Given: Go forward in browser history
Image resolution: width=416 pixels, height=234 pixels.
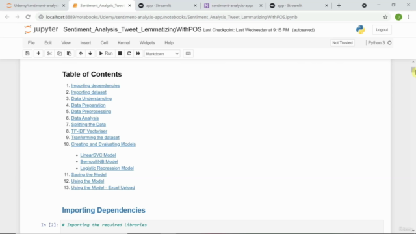Looking at the screenshot, I should 18,17.
